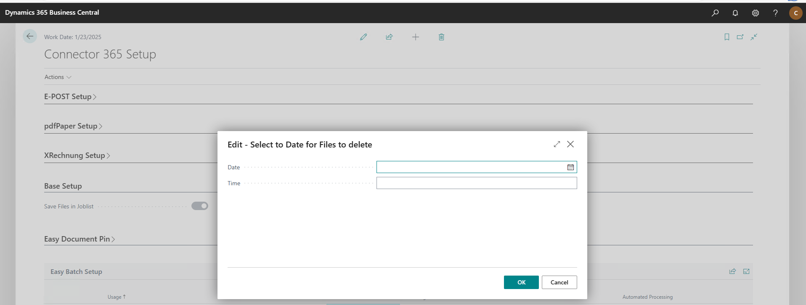Click share icon in Easy Batch Setup
The height and width of the screenshot is (305, 806).
pyautogui.click(x=732, y=271)
